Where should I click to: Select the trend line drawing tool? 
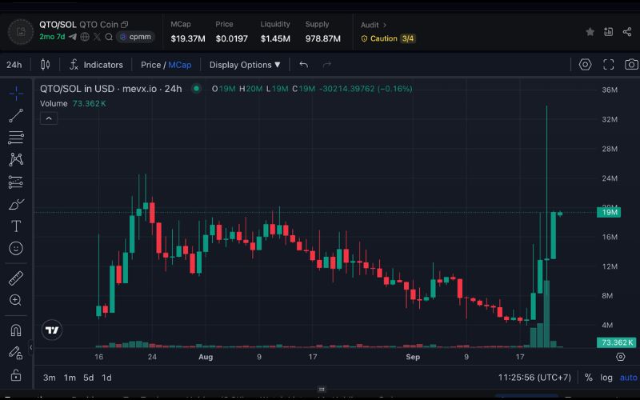[x=15, y=116]
